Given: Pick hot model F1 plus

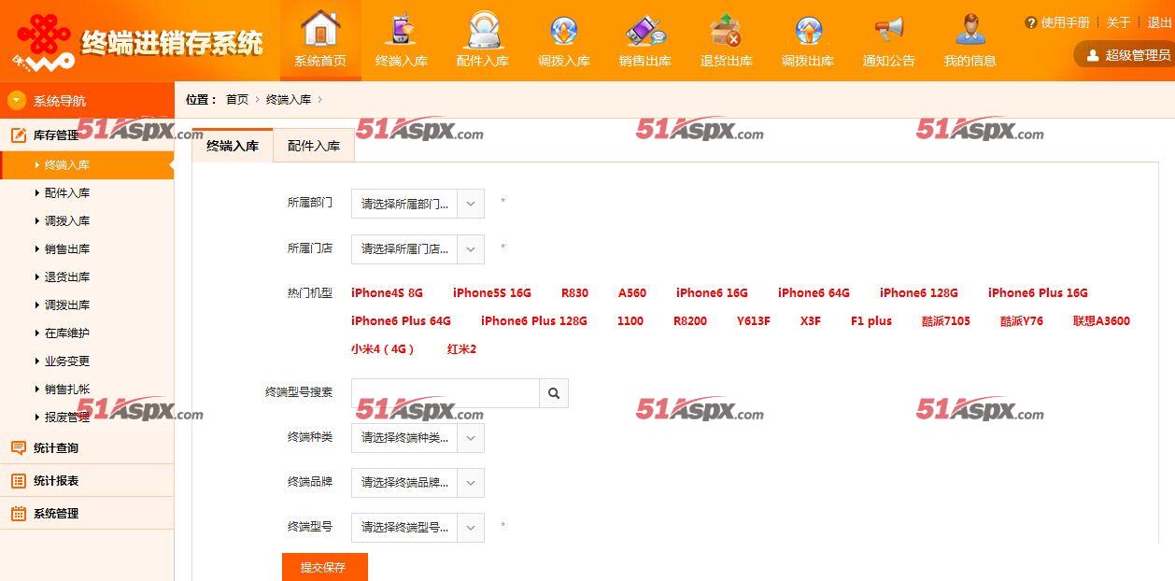Looking at the screenshot, I should (x=871, y=320).
